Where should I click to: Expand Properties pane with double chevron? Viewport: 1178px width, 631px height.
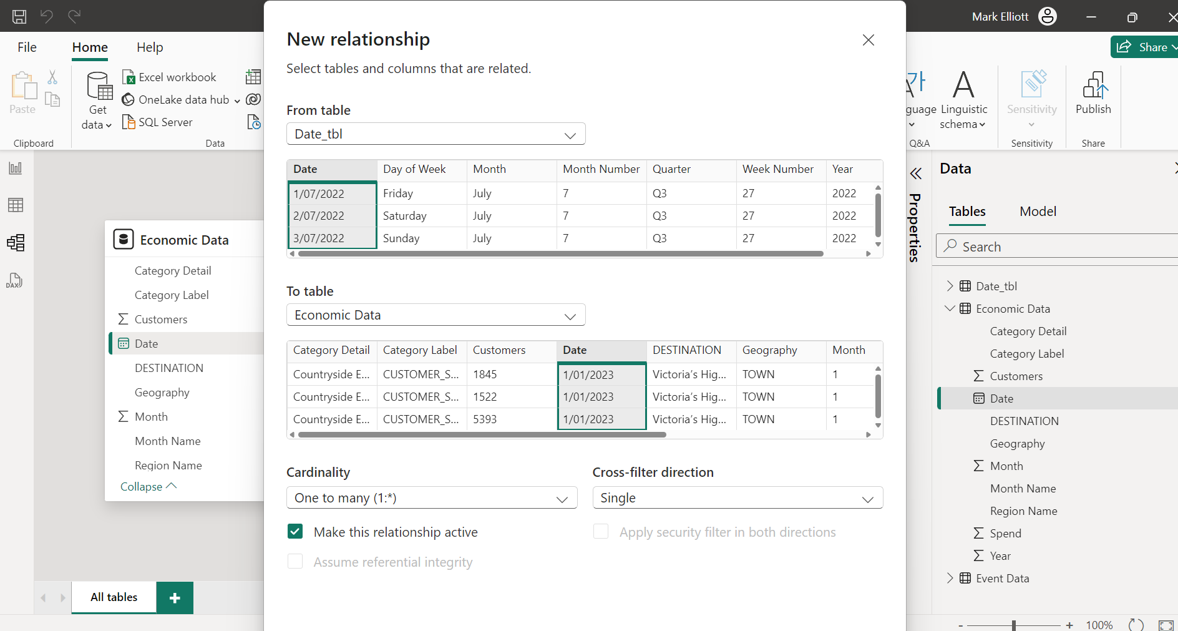915,174
